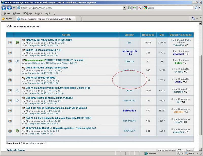
Task: Open author profile anthony tdi 115
Action: pyautogui.click(x=130, y=53)
